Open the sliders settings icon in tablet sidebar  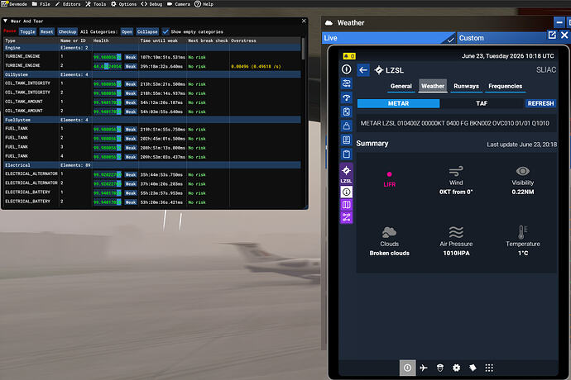click(346, 83)
